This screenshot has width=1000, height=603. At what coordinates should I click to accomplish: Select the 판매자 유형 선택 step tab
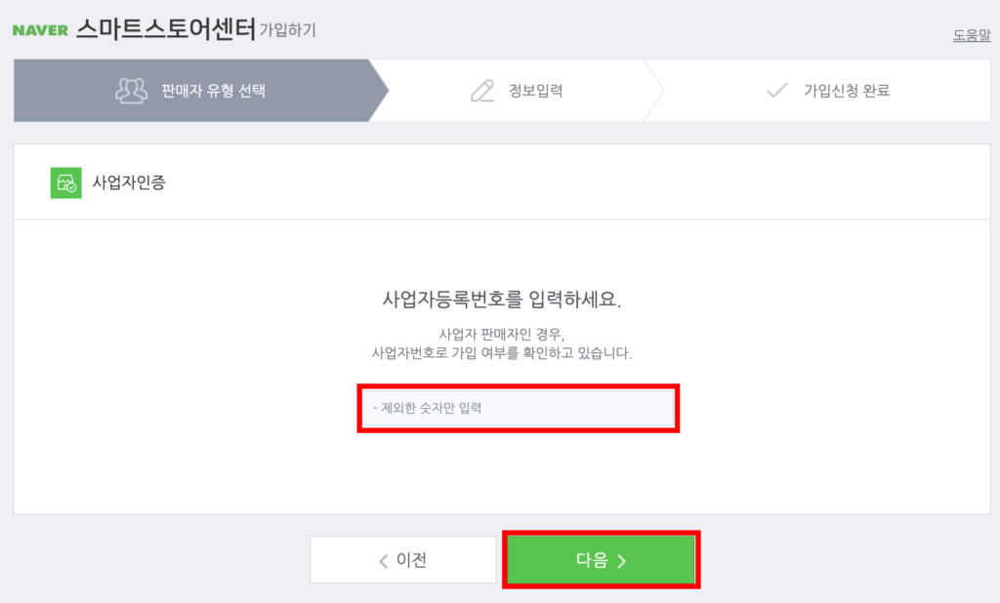click(x=213, y=91)
